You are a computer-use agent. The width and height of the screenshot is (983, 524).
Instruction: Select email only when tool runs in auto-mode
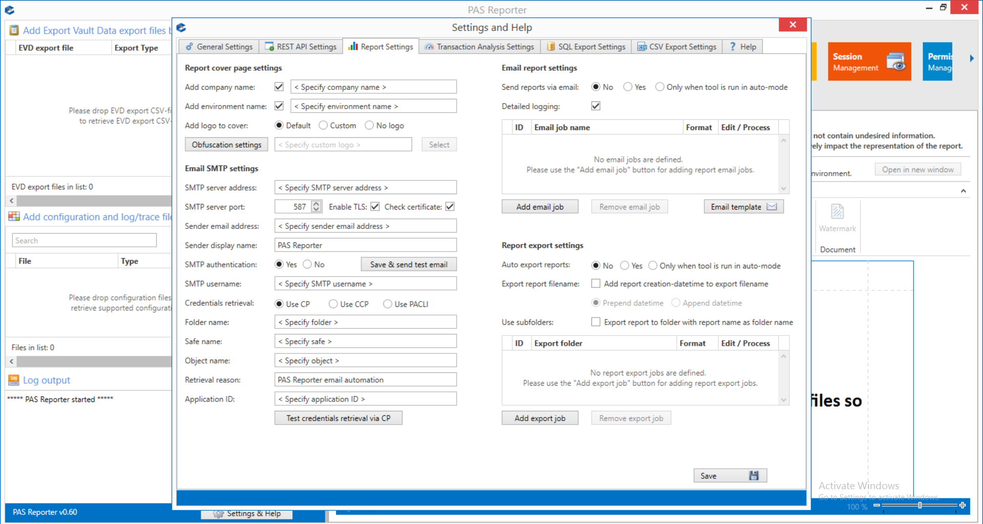660,87
